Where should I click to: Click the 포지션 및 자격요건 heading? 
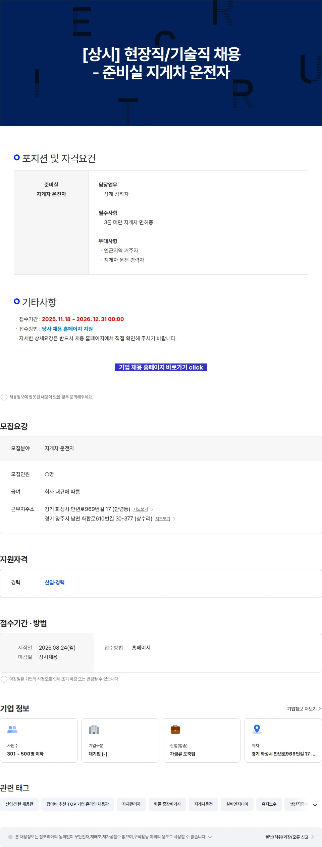(x=59, y=158)
